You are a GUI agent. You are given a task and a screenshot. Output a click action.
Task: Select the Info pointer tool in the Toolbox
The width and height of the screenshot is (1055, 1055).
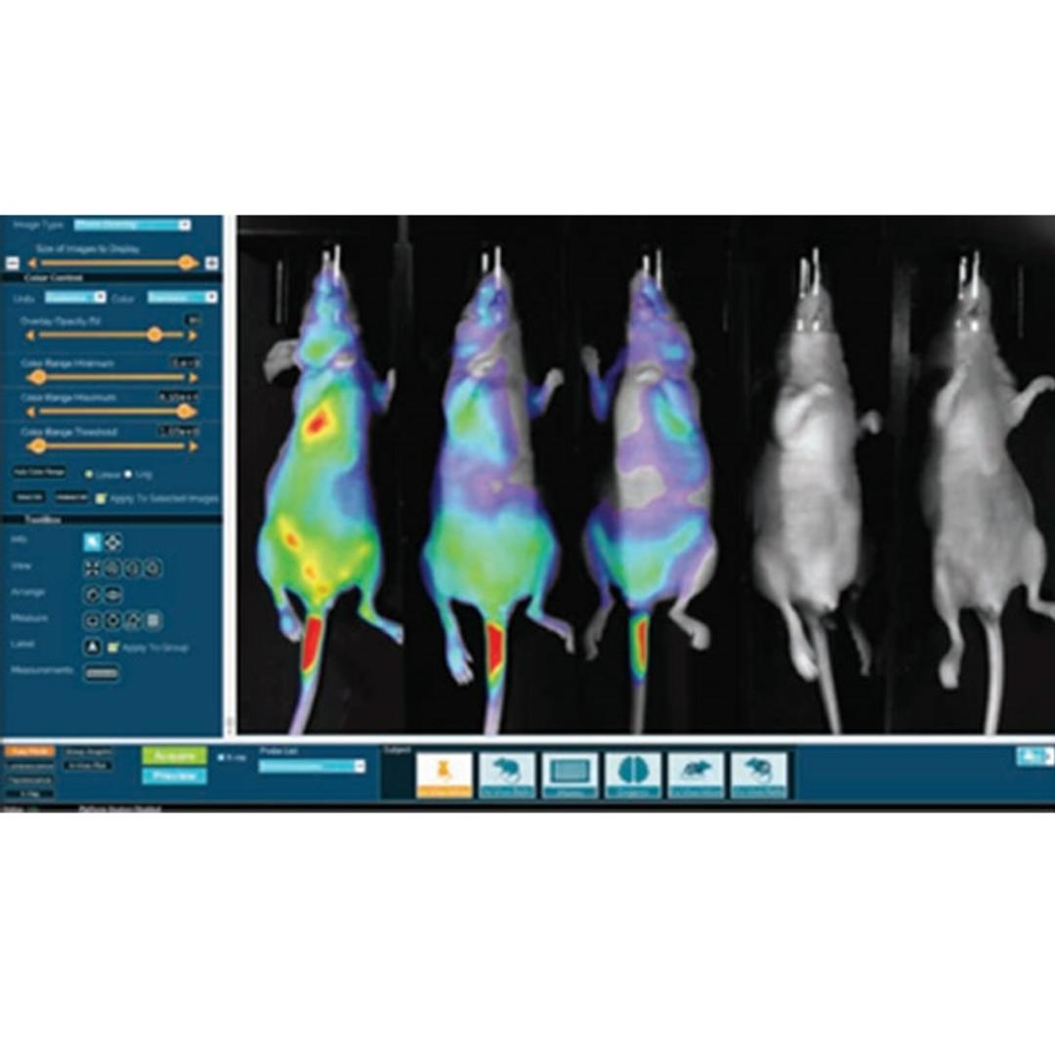[x=92, y=541]
